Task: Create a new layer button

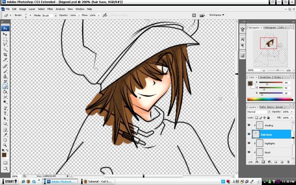Action: point(282,162)
